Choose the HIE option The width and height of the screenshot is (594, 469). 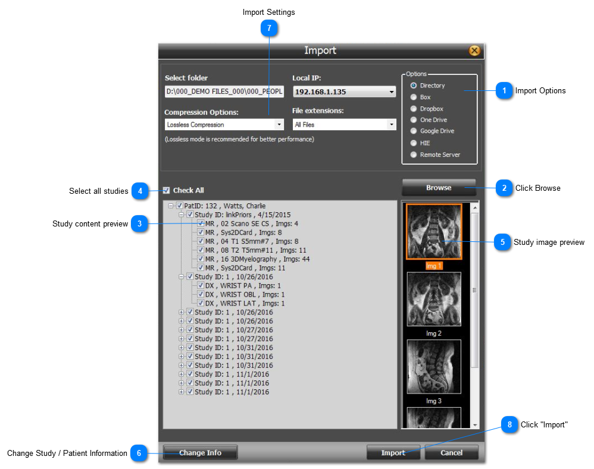coord(414,143)
